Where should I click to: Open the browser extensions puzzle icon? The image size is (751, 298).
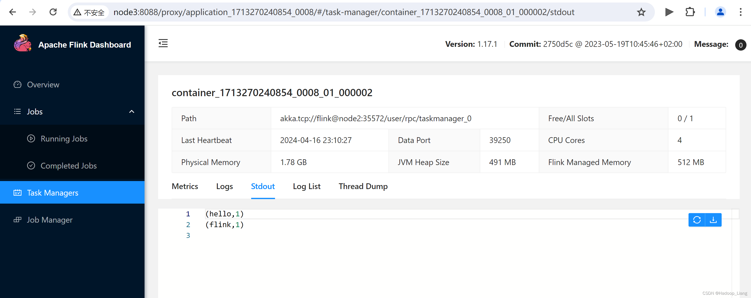pos(690,12)
